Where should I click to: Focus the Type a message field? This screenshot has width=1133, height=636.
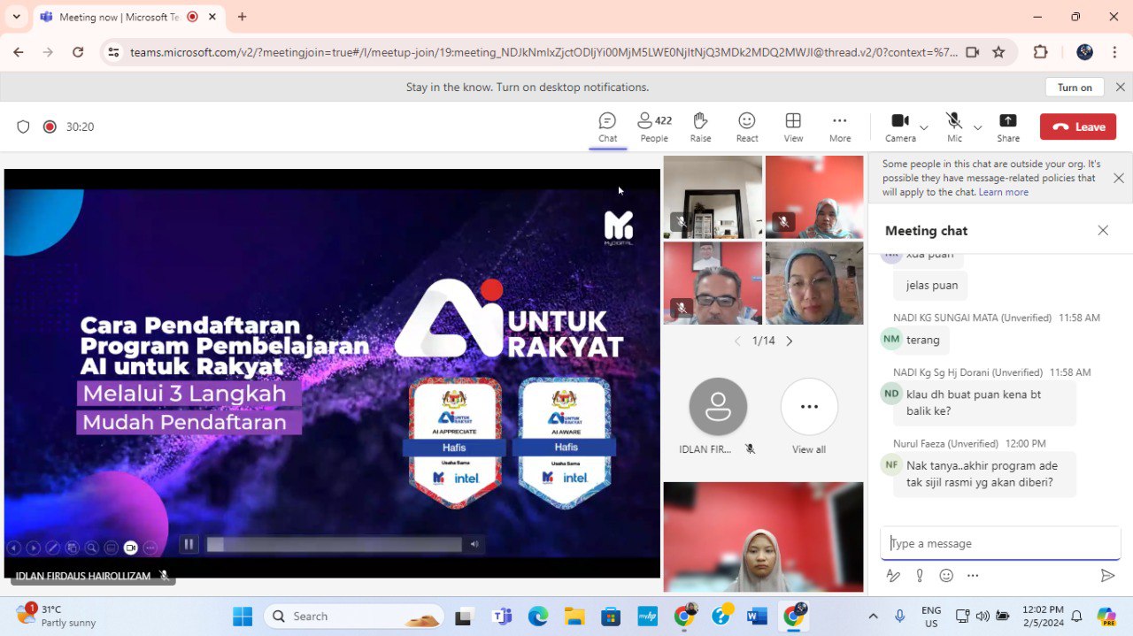1000,543
